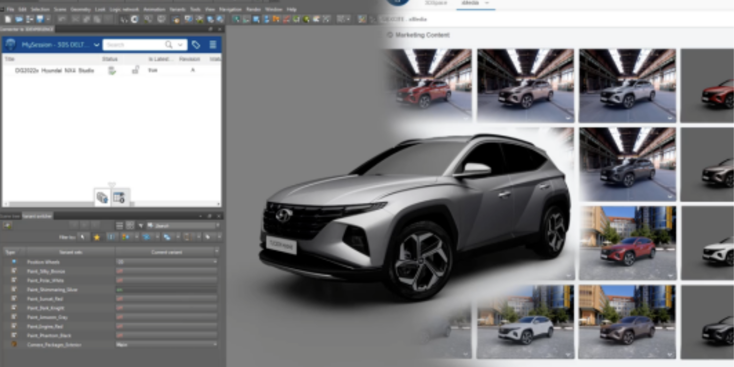The height and width of the screenshot is (367, 734).
Task: Switch to the Scene tree tab
Action: coord(10,216)
